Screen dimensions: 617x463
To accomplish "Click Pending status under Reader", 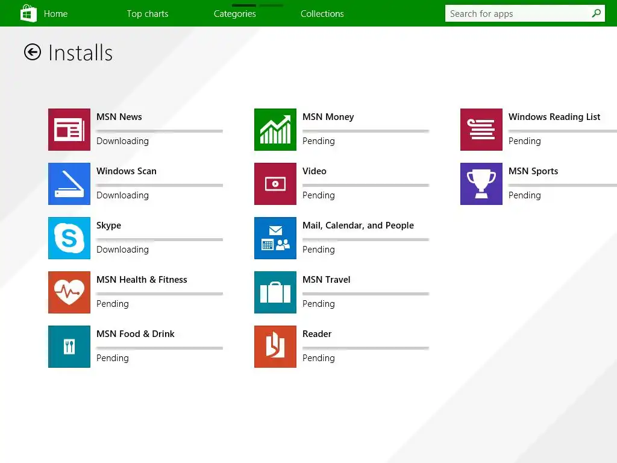I will point(318,359).
